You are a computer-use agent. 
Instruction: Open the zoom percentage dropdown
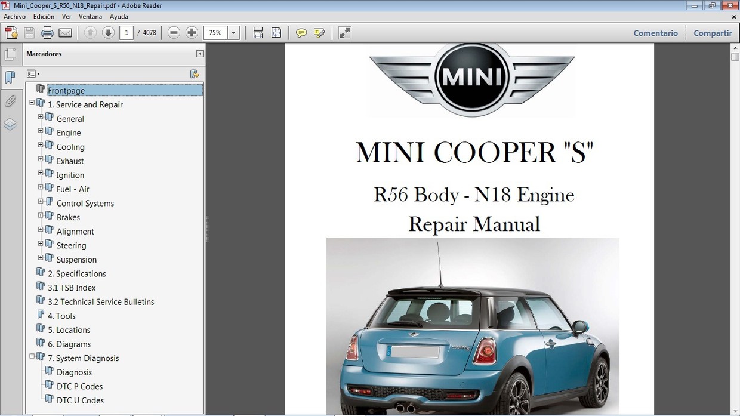click(233, 33)
